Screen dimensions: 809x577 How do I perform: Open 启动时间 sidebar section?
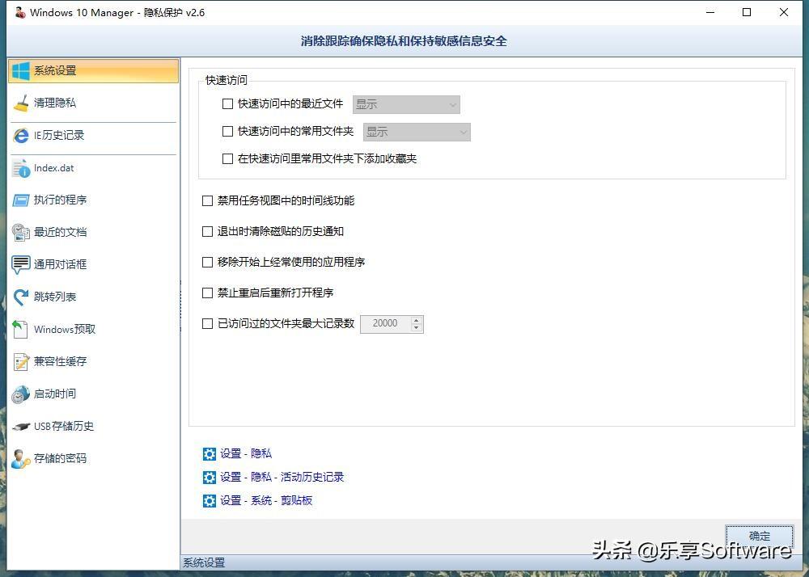[93, 394]
